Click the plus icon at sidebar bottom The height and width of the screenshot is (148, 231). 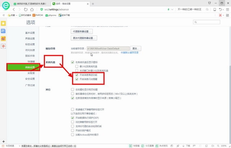[4, 142]
